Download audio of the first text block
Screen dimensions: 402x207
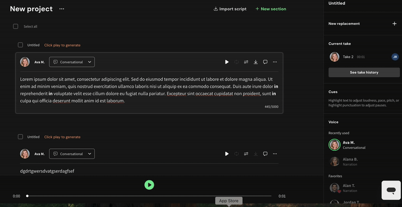click(x=256, y=62)
